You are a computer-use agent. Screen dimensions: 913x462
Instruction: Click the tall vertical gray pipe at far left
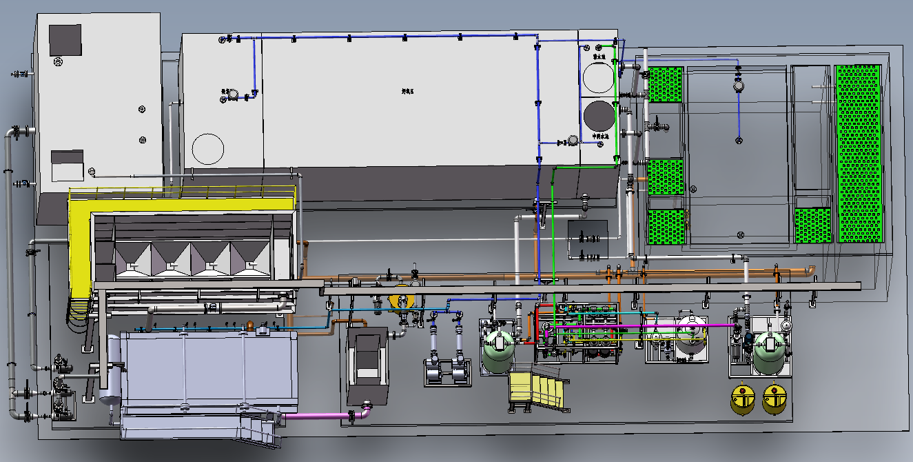point(10,276)
